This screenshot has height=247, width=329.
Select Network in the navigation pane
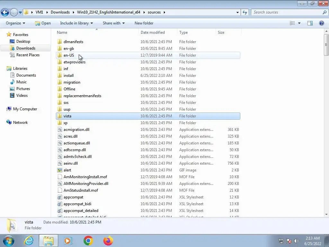pos(20,123)
